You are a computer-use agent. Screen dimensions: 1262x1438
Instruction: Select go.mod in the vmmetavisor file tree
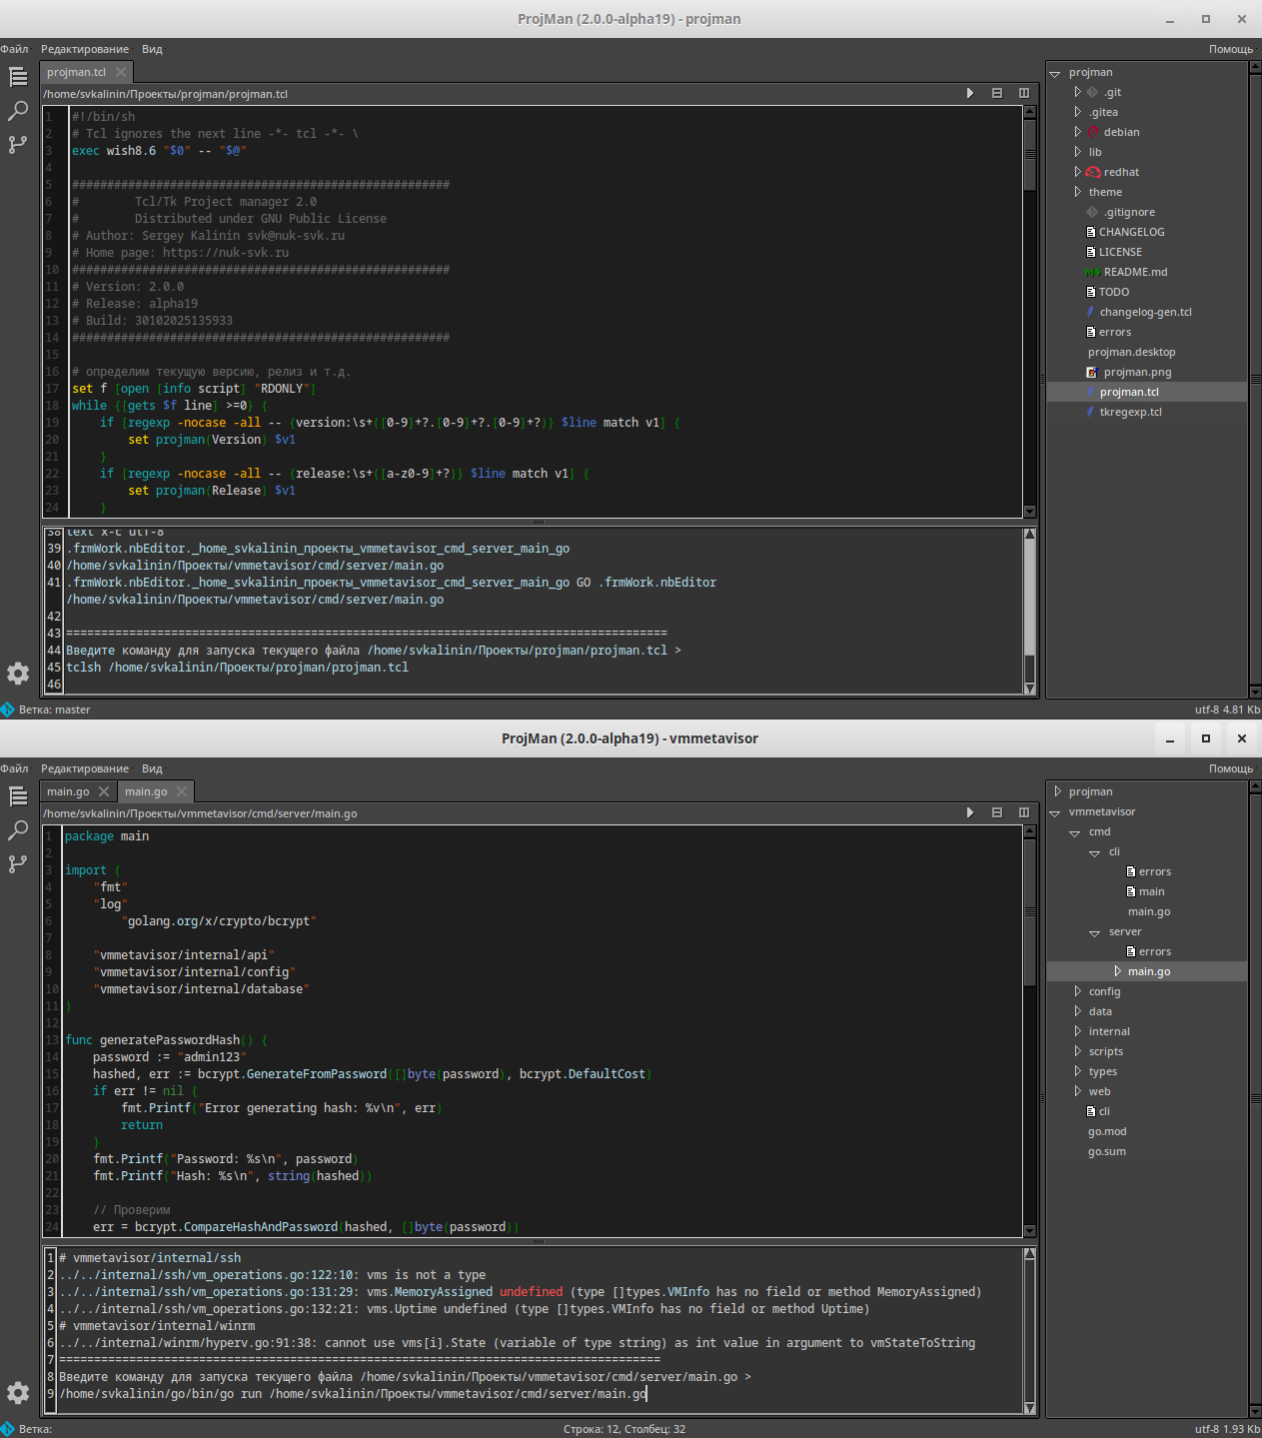(1106, 1131)
